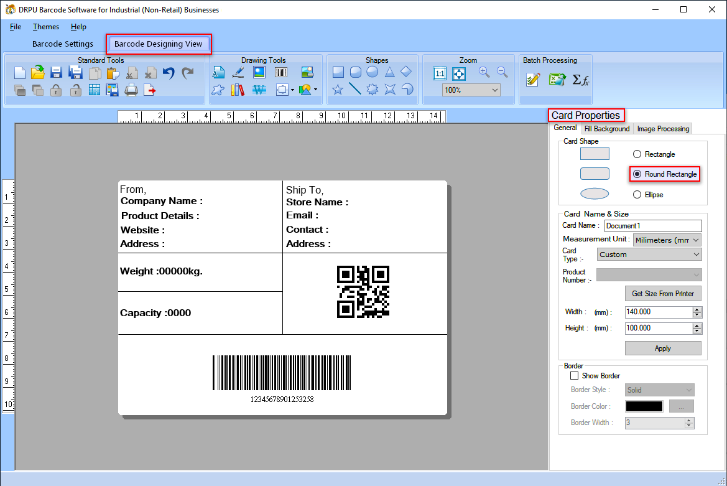
Task: Select the QR code on the label
Action: [x=363, y=292]
